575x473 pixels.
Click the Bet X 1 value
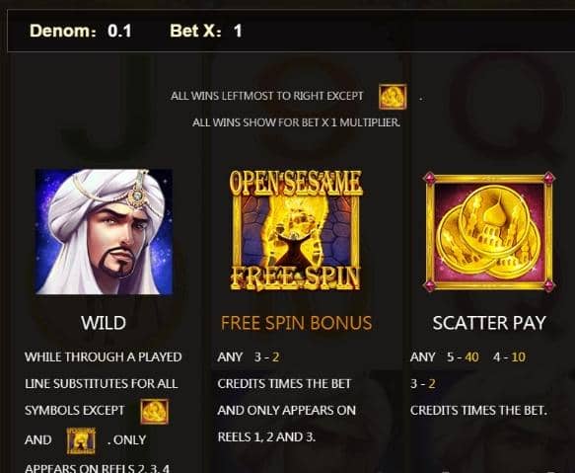238,31
